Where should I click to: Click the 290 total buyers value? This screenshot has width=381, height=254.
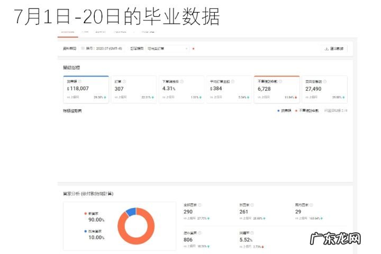coord(188,212)
